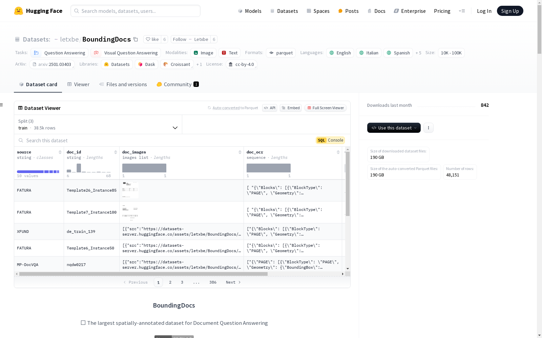
Task: Click the Hugging Face logo icon
Action: [19, 11]
